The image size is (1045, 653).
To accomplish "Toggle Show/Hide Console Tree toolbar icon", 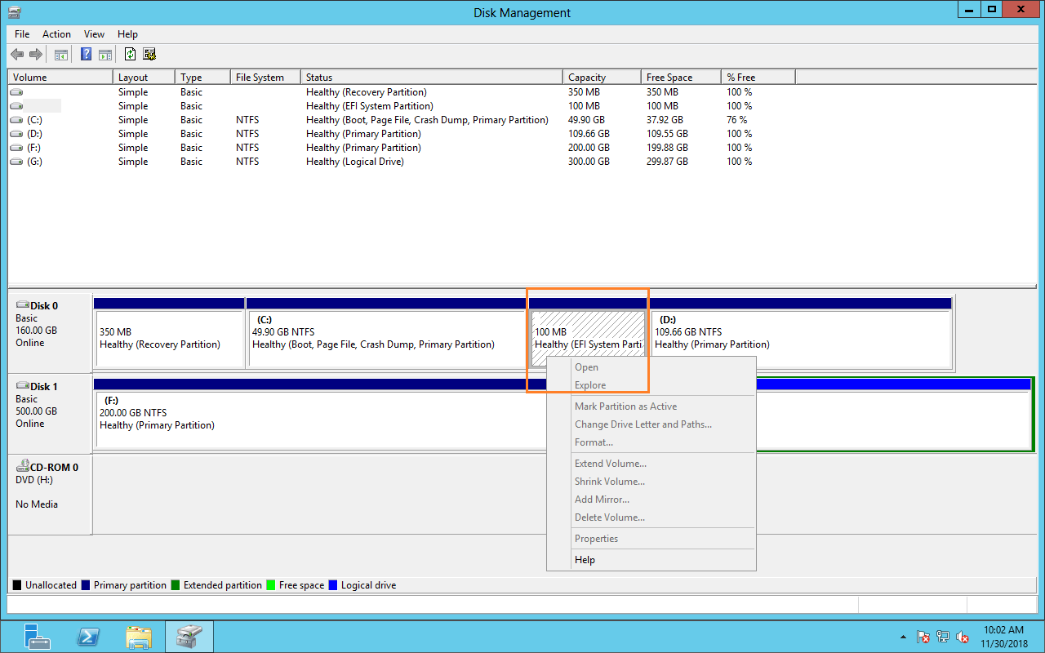I will click(x=61, y=55).
